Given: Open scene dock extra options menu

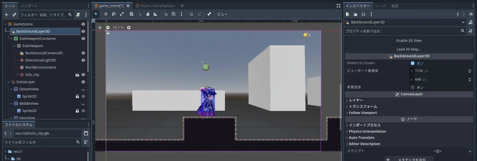Looking at the screenshot, I should pos(86,15).
